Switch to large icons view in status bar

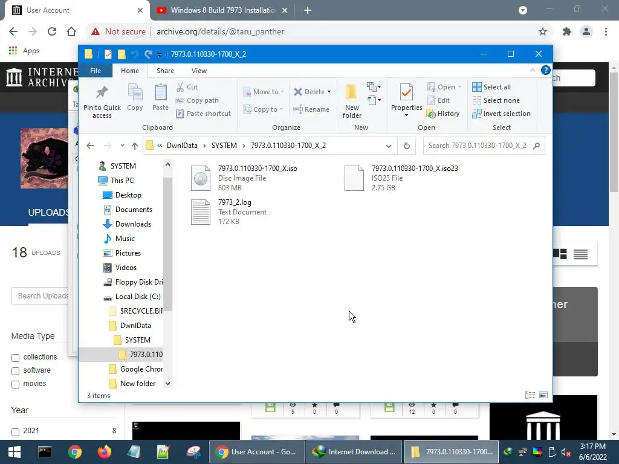point(543,395)
